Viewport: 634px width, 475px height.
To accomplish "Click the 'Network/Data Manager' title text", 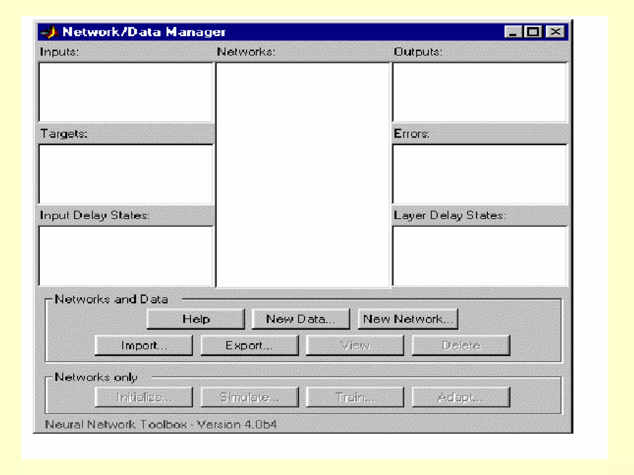I will (144, 32).
